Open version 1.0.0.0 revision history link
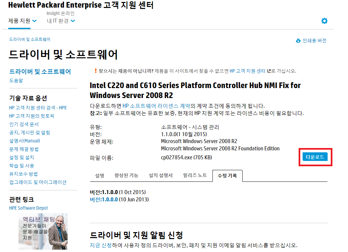348x252 pixels. (x=104, y=199)
